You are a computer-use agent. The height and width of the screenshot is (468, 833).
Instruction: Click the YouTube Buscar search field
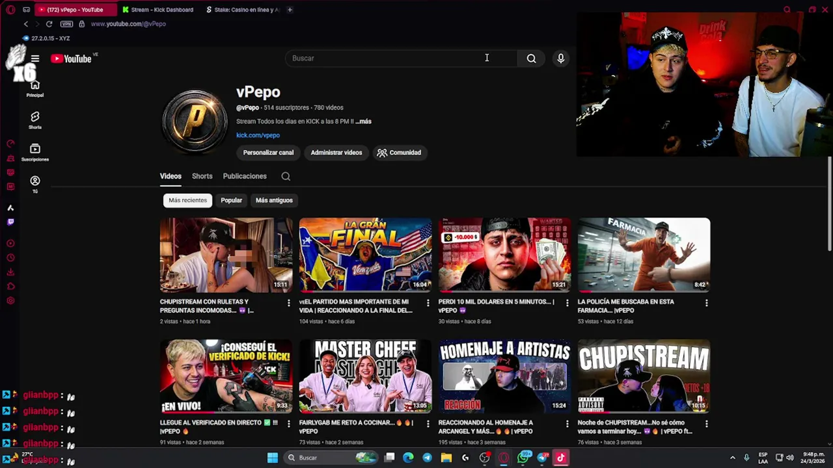coord(401,58)
